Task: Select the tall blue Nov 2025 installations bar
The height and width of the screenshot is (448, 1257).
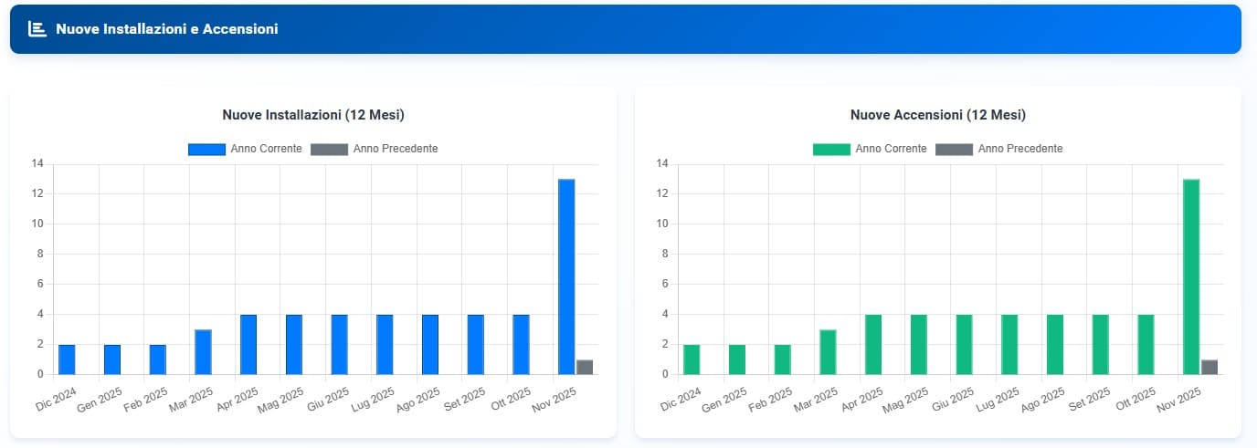Action: point(566,276)
